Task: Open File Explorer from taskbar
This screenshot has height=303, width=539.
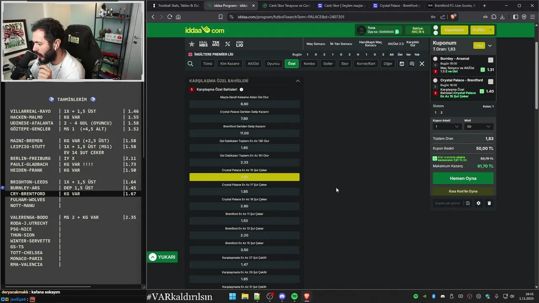Action: [245, 297]
